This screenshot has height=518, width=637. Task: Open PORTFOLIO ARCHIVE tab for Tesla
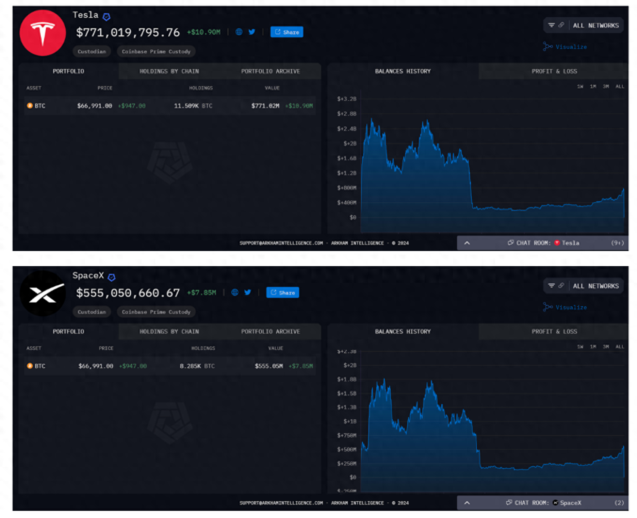click(x=271, y=71)
